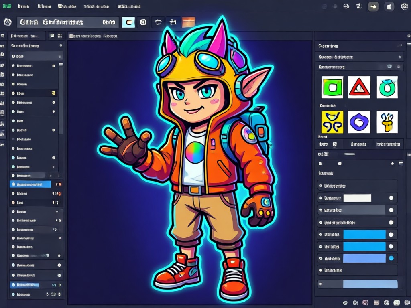This screenshot has width=411, height=308.
Task: Click the small teal icon in the right panel's third header row
Action: click(389, 67)
